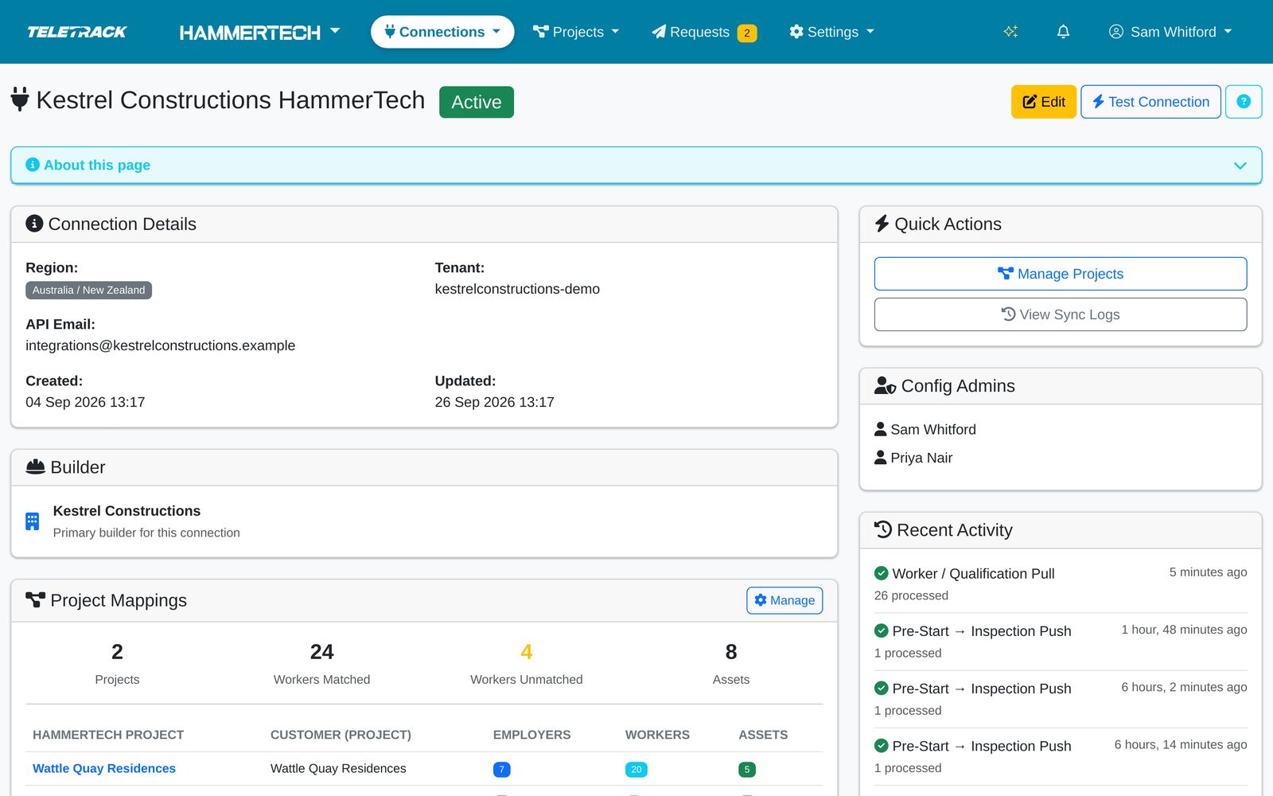Click the green check on Worker / Qualification Pull
The image size is (1273, 796).
pyautogui.click(x=881, y=573)
